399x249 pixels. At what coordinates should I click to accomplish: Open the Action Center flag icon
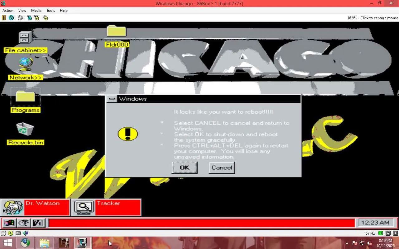[x=355, y=243]
